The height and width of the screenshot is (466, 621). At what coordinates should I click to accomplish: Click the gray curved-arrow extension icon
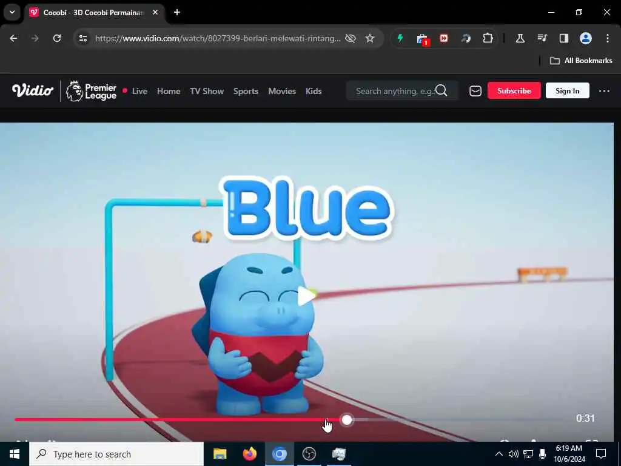tap(466, 38)
